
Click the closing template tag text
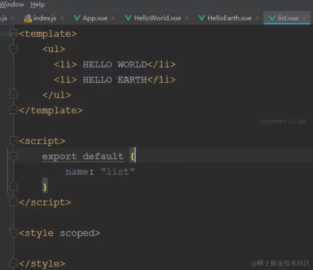[51, 110]
